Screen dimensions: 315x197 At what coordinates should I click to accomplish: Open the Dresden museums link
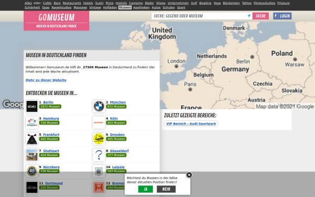117,134
